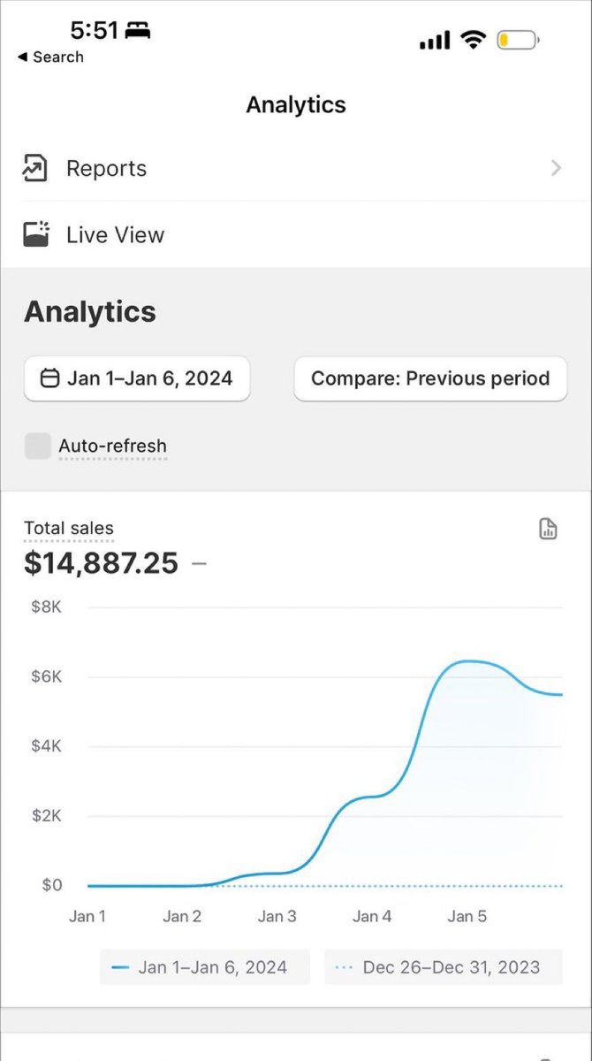Click the Total sales heading
592x1061 pixels.
[69, 529]
